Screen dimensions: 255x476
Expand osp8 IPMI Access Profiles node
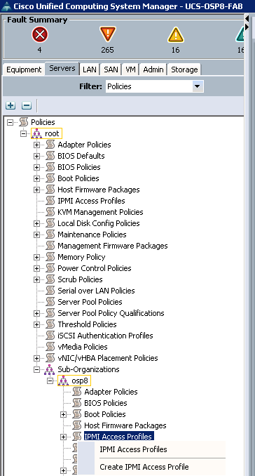pos(63,437)
